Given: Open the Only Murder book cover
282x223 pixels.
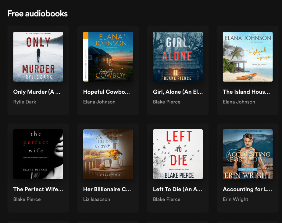Looking at the screenshot, I should [x=38, y=57].
